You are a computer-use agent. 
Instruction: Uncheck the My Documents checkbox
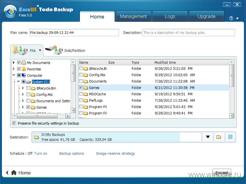coord(19,63)
